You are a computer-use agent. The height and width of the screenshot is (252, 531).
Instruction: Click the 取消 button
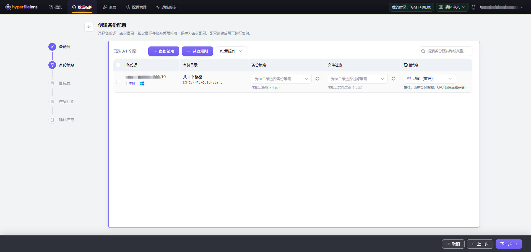pos(453,244)
